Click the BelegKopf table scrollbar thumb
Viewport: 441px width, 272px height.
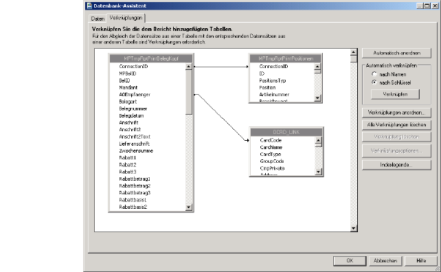189,92
